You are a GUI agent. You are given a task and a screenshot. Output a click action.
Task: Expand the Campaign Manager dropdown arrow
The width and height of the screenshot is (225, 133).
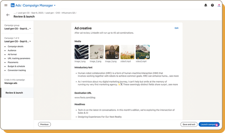(55, 6)
